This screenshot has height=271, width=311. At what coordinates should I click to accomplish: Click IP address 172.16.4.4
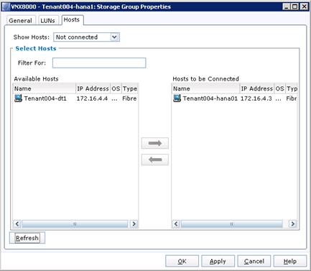click(x=92, y=98)
